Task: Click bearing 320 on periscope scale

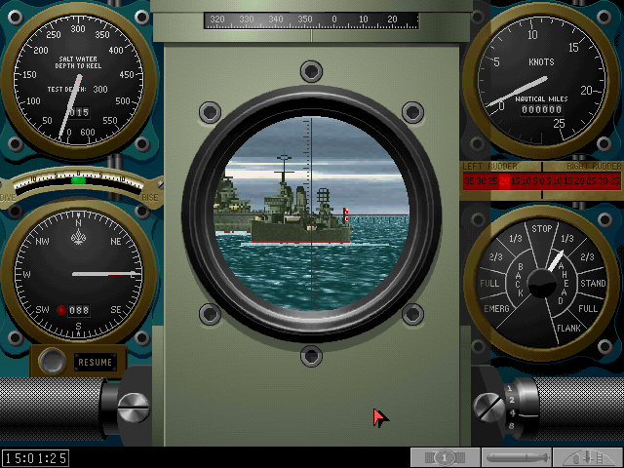Action: pos(217,19)
